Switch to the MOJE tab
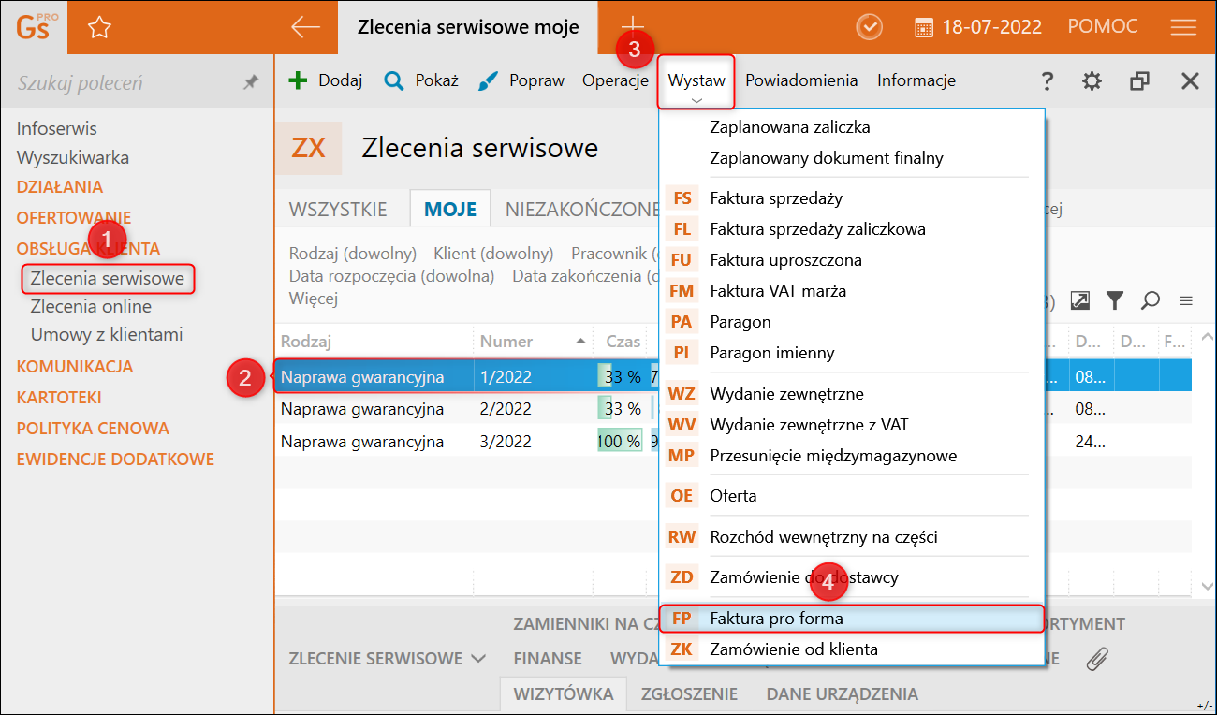The image size is (1217, 715). pyautogui.click(x=450, y=210)
